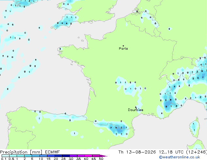Click the legend scale label '30'

(71, 159)
